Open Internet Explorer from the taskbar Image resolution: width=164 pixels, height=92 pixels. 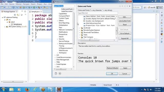pyautogui.click(x=35, y=89)
